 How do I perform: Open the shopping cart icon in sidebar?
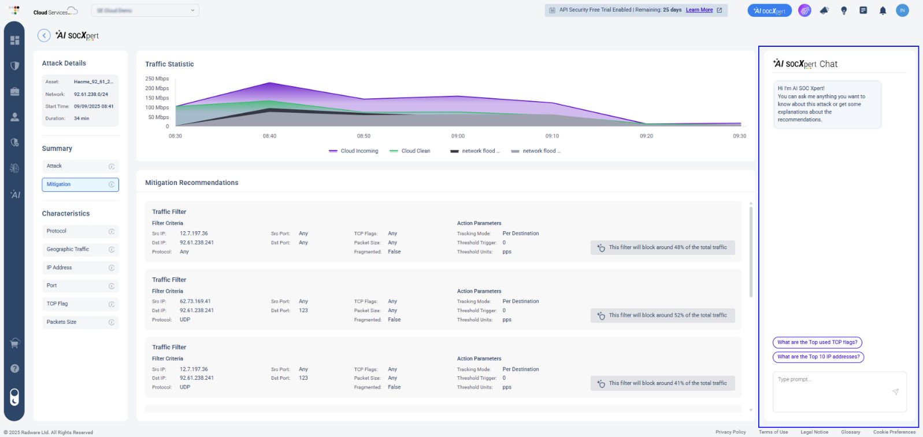(x=15, y=343)
